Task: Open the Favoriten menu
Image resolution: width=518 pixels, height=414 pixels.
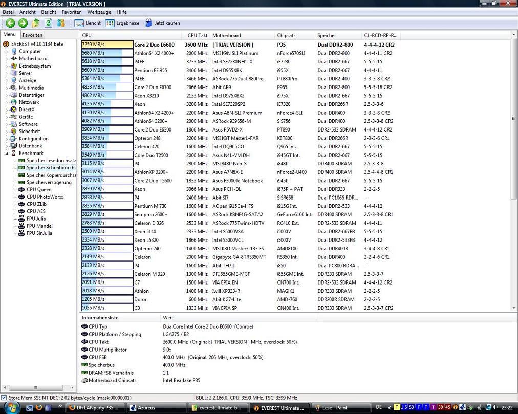Action: [x=72, y=12]
